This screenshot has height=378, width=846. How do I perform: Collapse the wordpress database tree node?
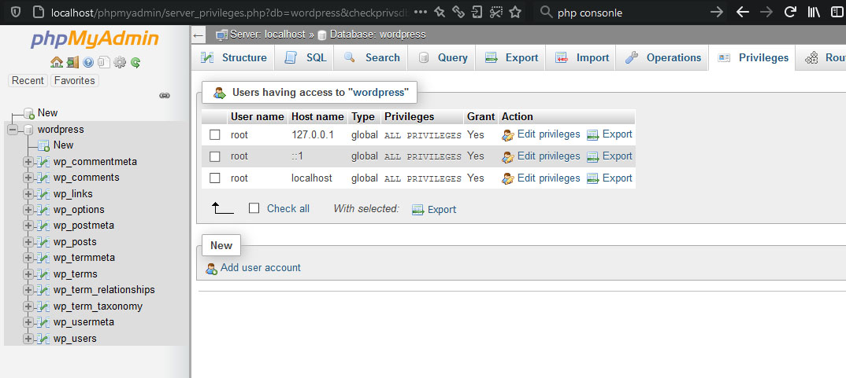pos(13,130)
